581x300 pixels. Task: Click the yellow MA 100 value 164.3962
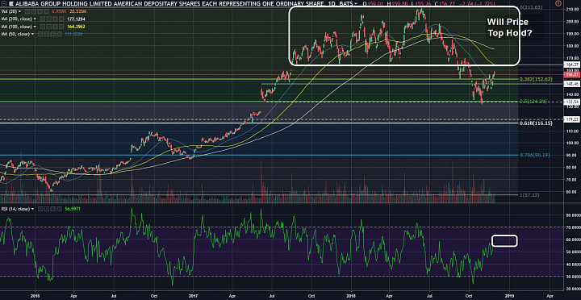tap(76, 27)
